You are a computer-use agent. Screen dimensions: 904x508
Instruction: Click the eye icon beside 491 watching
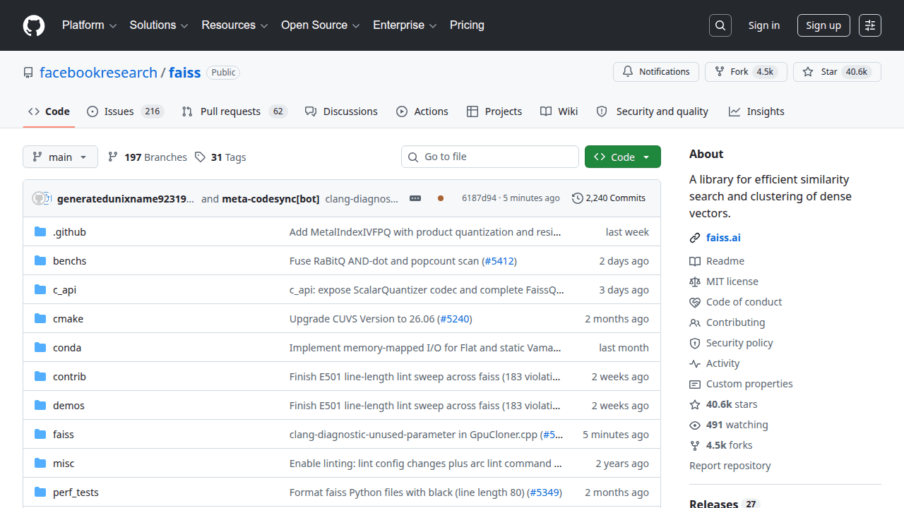[x=695, y=425]
